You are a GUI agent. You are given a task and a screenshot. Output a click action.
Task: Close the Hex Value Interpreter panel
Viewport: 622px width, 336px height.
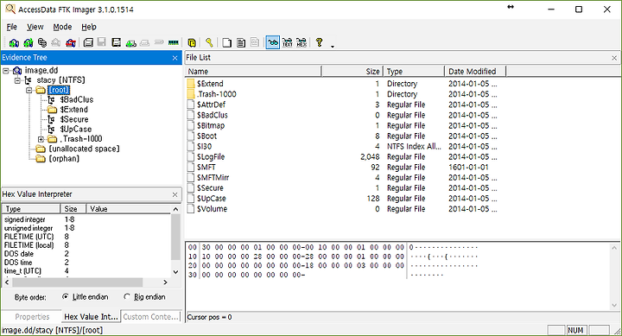point(175,194)
